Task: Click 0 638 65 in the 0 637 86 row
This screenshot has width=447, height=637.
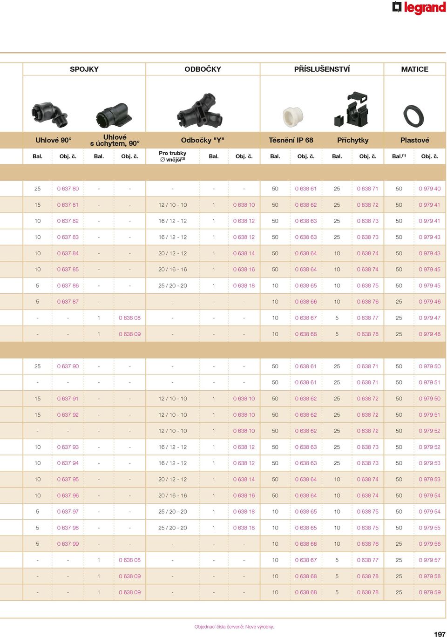Action: tap(306, 285)
